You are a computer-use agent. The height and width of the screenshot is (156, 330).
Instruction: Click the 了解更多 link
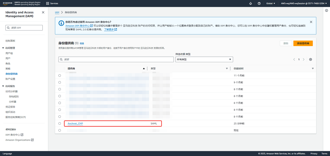[110, 30]
